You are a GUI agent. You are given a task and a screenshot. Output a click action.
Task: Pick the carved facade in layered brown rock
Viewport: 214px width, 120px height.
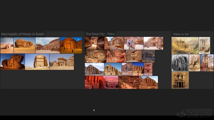coord(96,56)
